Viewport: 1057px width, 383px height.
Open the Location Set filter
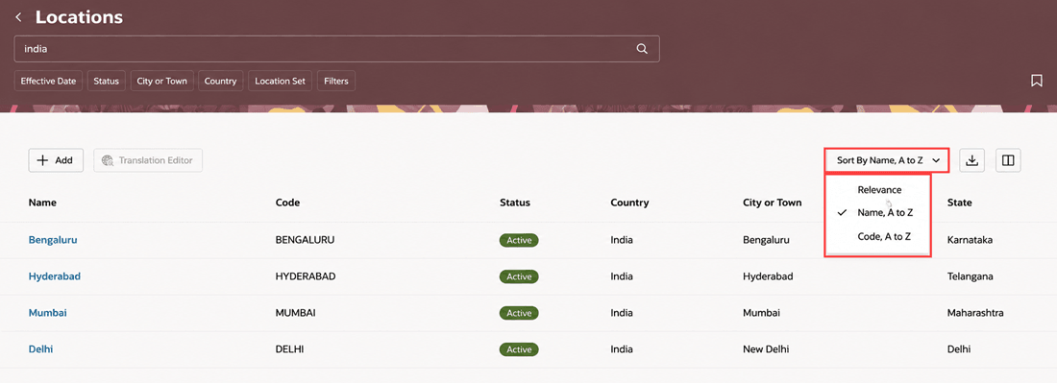coord(280,81)
